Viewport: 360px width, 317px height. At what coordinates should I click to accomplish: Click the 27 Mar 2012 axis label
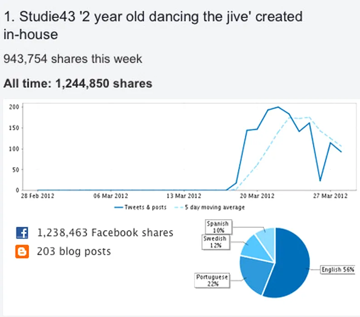pyautogui.click(x=330, y=196)
